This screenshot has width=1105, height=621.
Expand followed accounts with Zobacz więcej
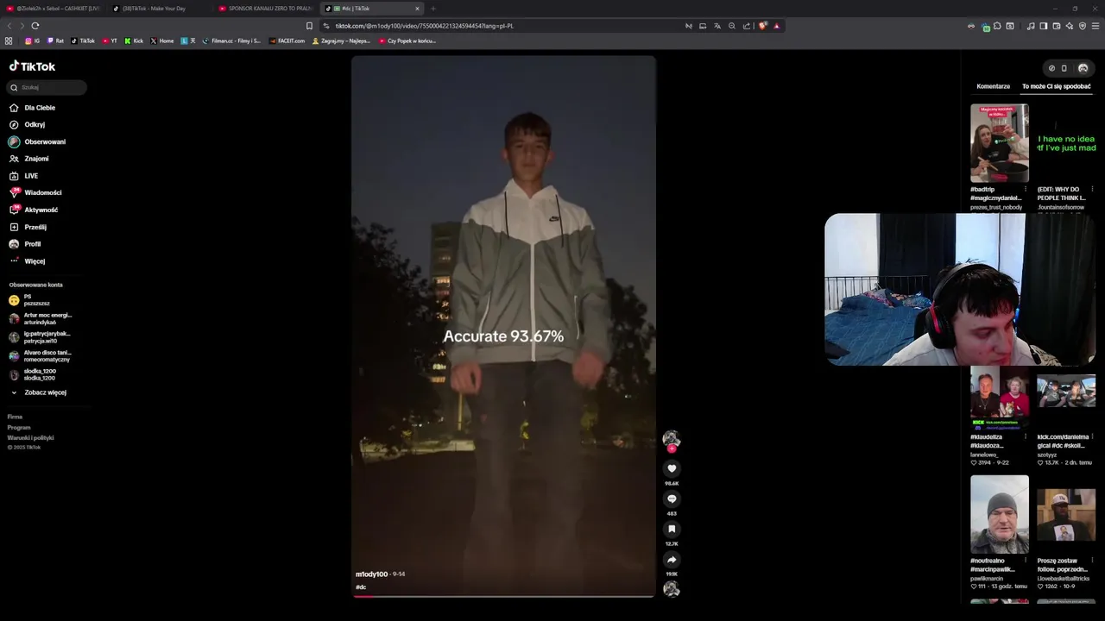[38, 392]
